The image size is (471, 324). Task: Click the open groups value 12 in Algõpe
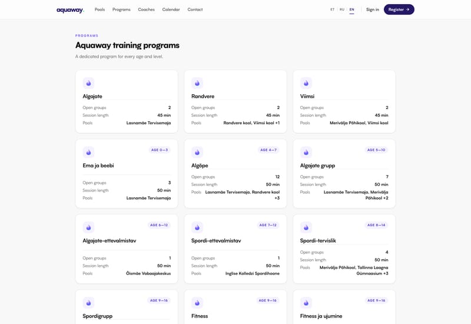[x=277, y=177]
